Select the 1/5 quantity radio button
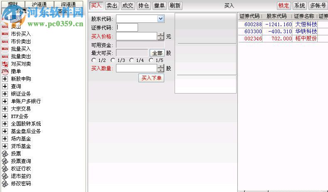The width and height of the screenshot is (328, 192). (x=151, y=60)
